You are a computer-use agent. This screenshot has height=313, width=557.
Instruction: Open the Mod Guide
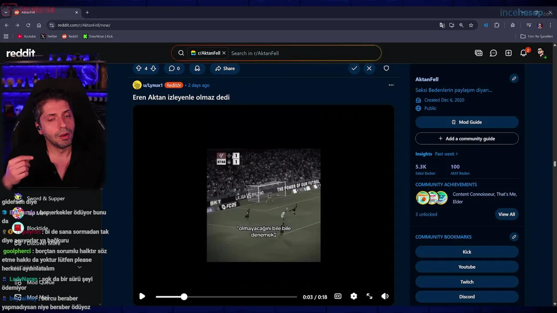(x=467, y=122)
